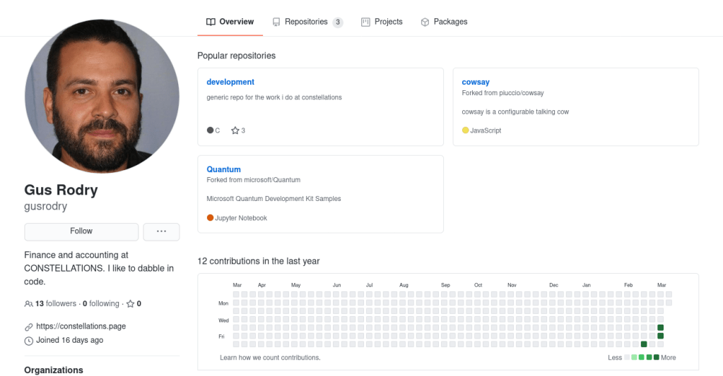
Task: Click the darkest green legend square
Action: point(657,358)
